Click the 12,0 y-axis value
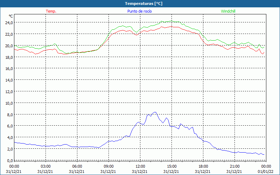This screenshot has height=175, width=280. [9, 92]
